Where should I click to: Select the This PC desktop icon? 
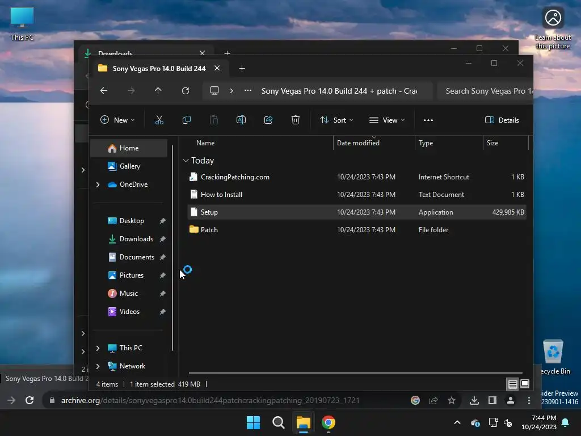click(22, 24)
